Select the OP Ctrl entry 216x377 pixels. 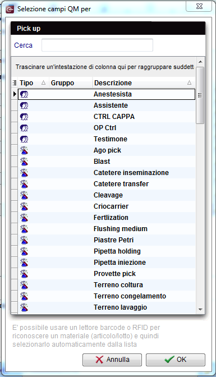pos(106,128)
